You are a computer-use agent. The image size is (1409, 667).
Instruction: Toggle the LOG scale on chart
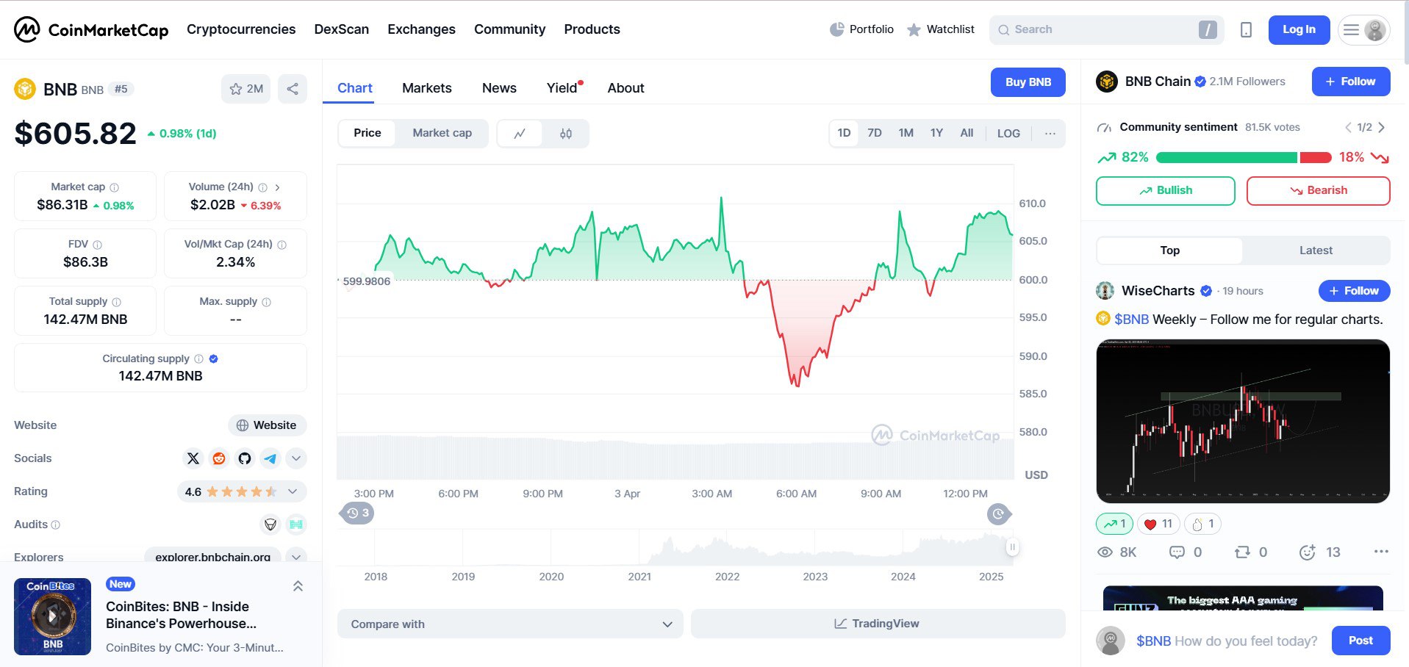click(1008, 134)
